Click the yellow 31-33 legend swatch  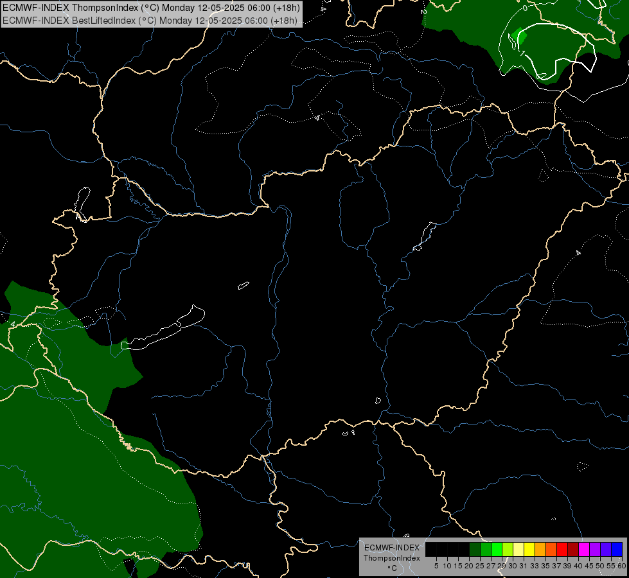[x=529, y=549]
